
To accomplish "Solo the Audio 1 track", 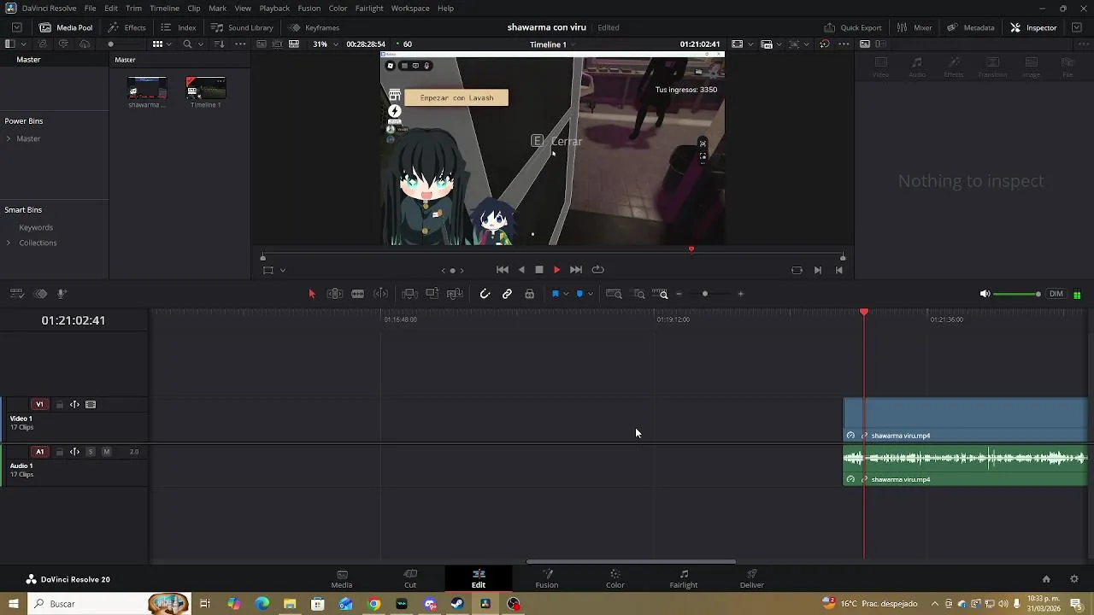I will point(91,452).
